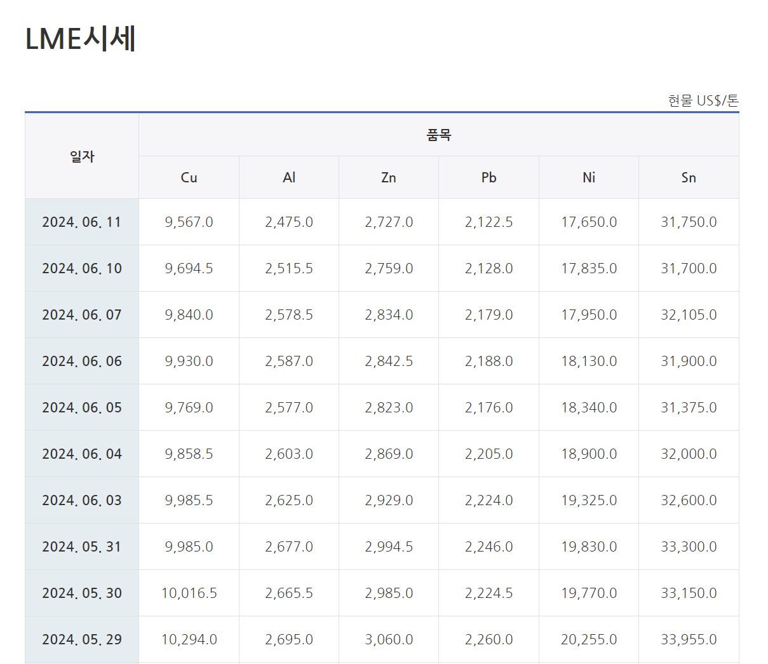768x664 pixels.
Task: Click the 품목 group header
Action: (438, 135)
